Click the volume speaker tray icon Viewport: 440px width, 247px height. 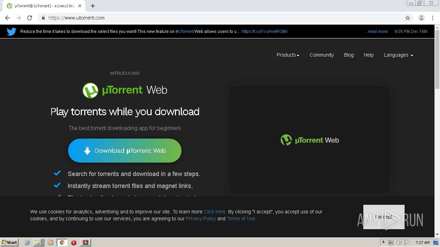tap(399, 243)
